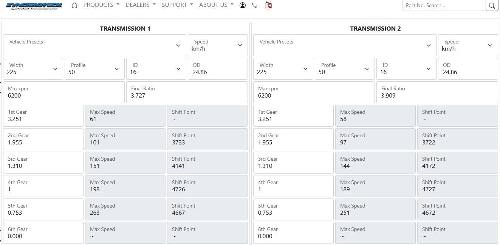This screenshot has width=500, height=245.
Task: Click Transmission 1 Final Ratio field
Action: (187, 92)
